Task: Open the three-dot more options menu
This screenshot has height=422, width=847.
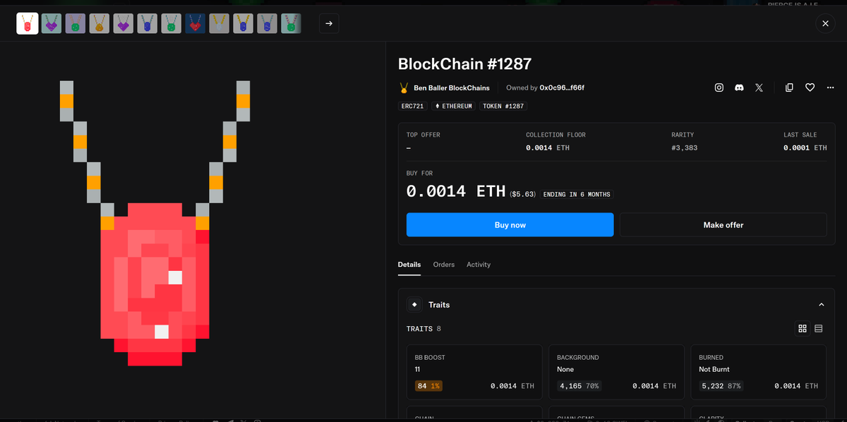Action: [x=830, y=88]
